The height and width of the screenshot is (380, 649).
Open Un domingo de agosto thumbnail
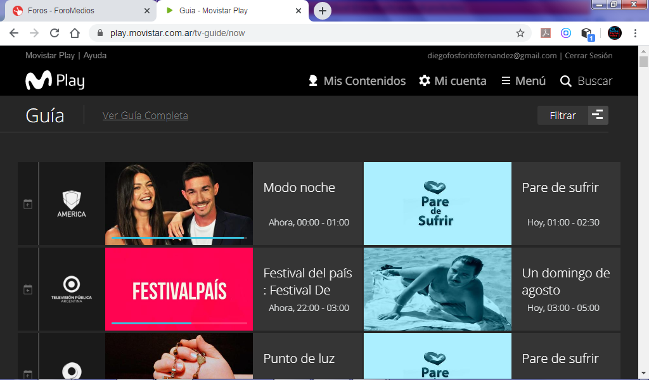point(437,289)
